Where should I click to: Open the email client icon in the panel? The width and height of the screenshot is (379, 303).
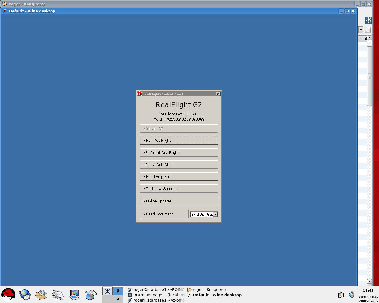point(41,295)
